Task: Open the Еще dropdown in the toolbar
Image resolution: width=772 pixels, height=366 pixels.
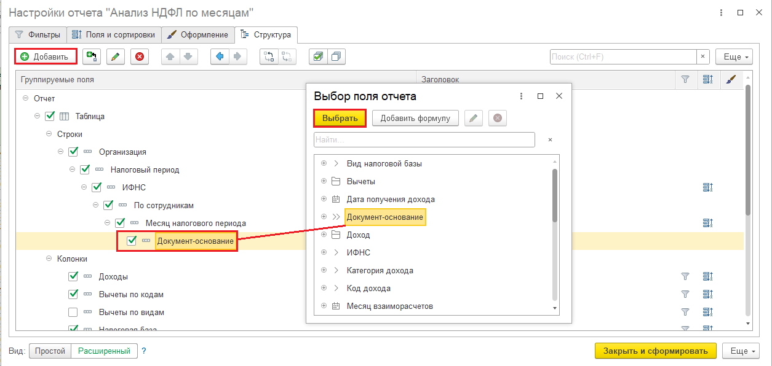Action: click(734, 56)
